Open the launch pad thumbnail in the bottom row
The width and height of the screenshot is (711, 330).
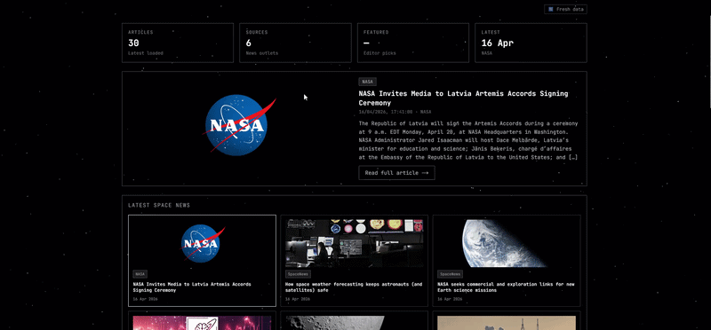click(x=507, y=323)
